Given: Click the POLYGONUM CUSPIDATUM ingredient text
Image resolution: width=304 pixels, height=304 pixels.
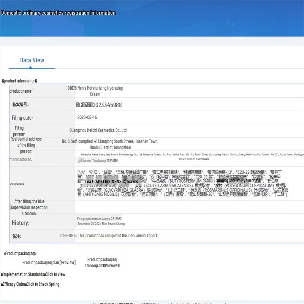Looking at the screenshot, I should click(x=249, y=185).
